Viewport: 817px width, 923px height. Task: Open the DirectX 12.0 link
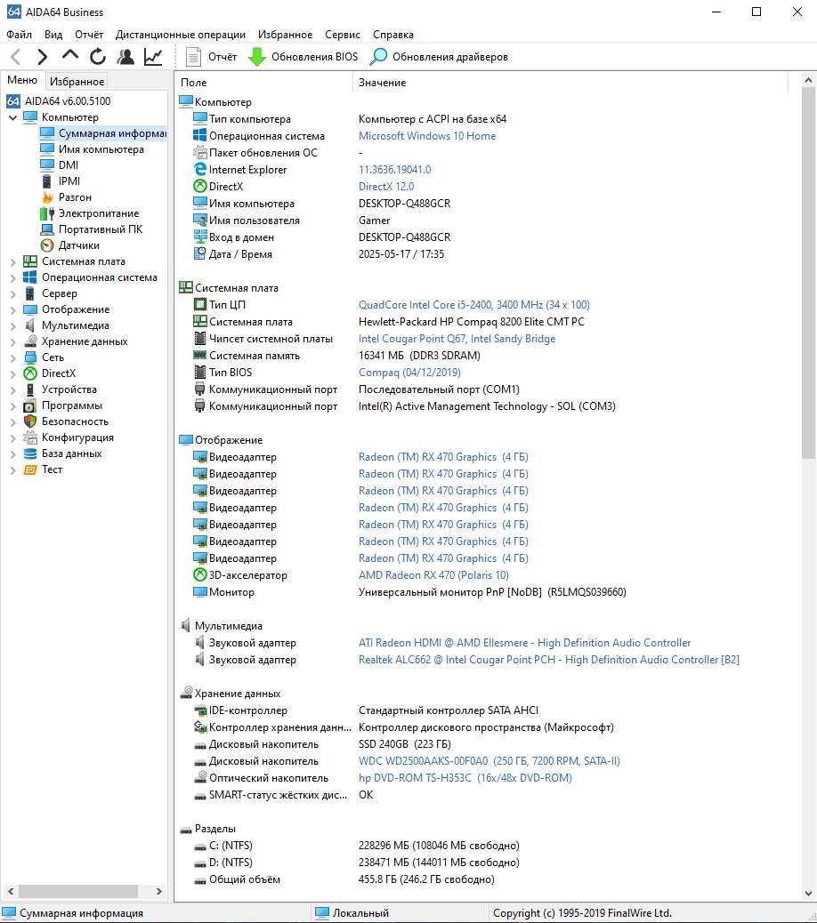click(x=386, y=186)
